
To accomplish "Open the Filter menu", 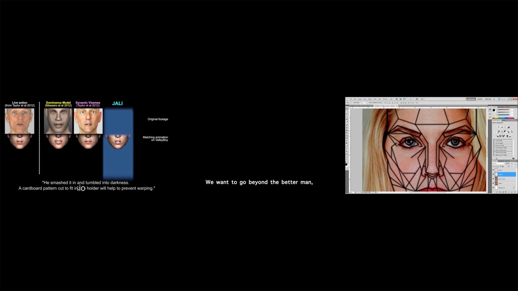I will point(375,99).
